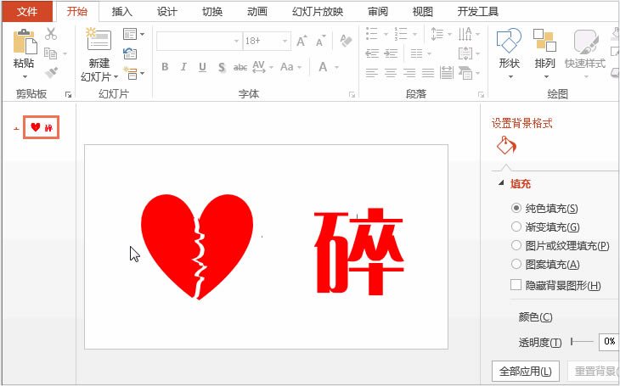Toggle Underline formatting

click(x=202, y=67)
